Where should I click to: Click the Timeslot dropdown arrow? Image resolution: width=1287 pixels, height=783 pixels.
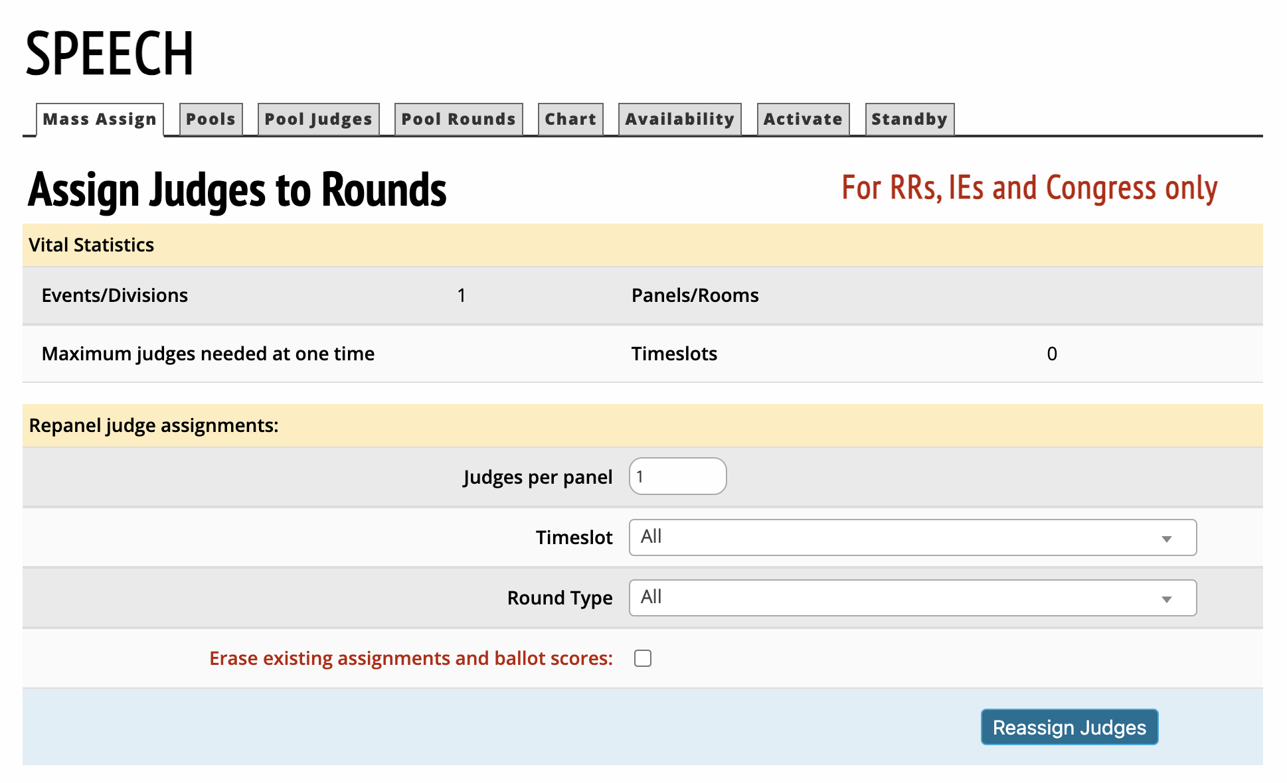[x=1166, y=539]
